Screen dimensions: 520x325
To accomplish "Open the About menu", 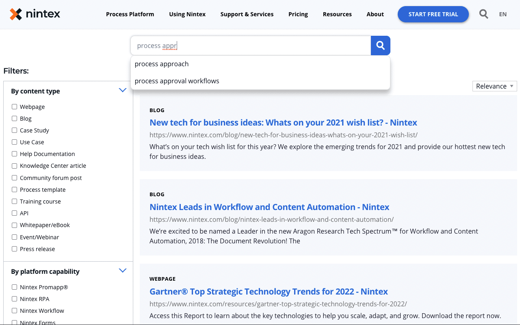I will pyautogui.click(x=375, y=14).
